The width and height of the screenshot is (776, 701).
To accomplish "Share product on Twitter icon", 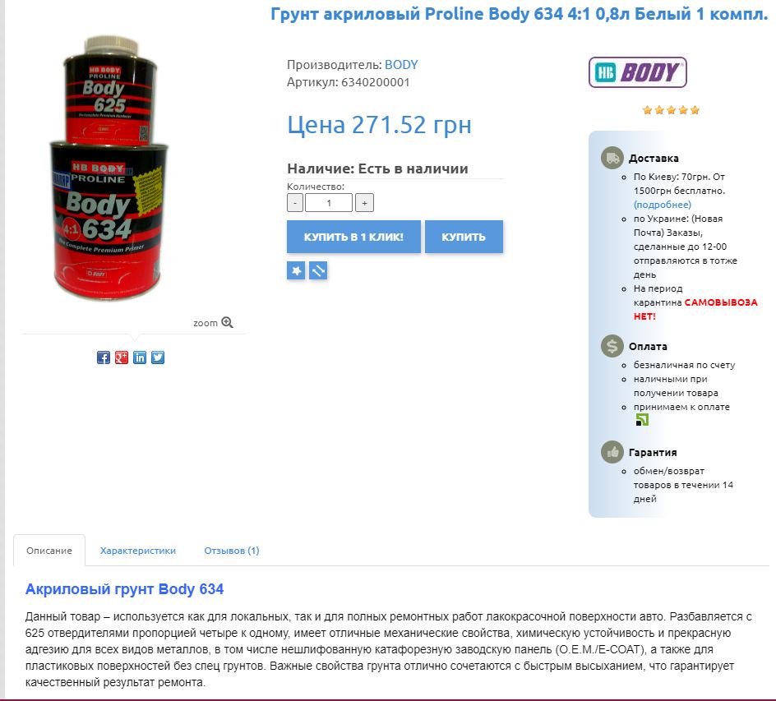I will (x=158, y=357).
